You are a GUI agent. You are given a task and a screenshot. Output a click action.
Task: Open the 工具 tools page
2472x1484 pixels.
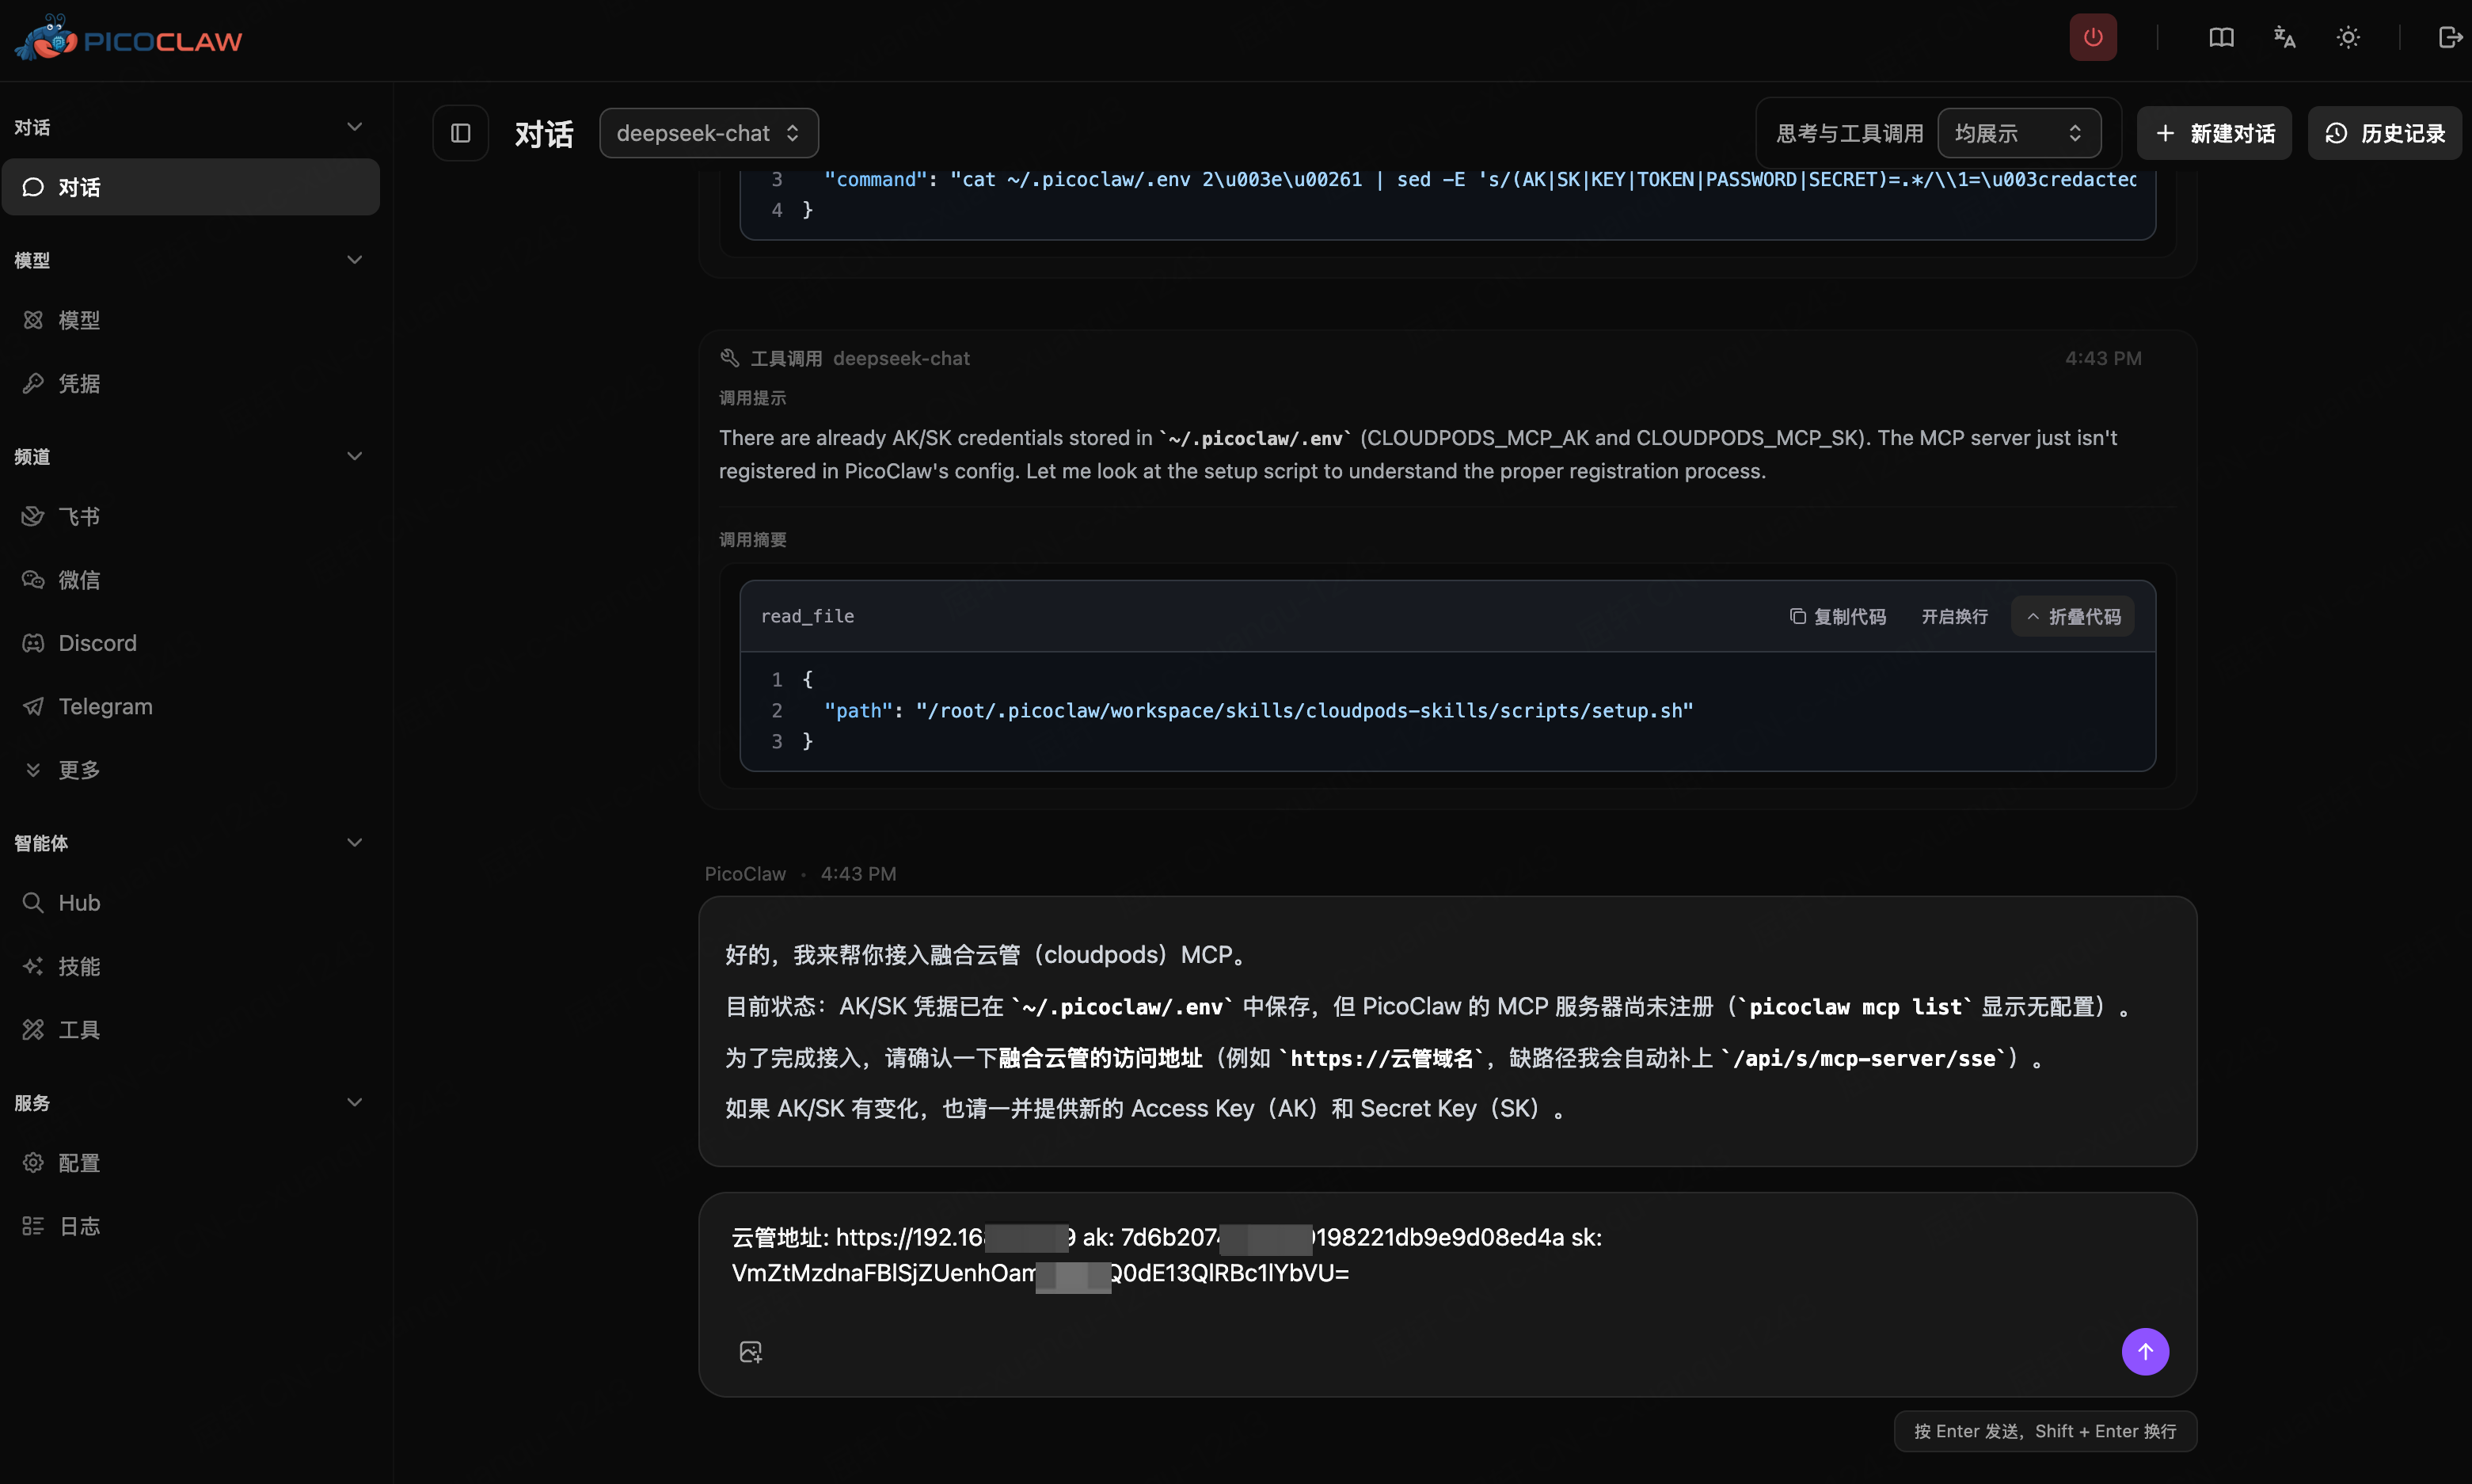point(191,1029)
